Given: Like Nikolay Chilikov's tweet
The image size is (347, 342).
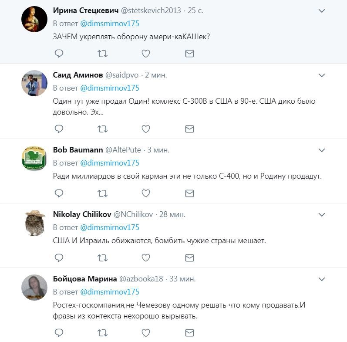Looking at the screenshot, I should [x=146, y=257].
